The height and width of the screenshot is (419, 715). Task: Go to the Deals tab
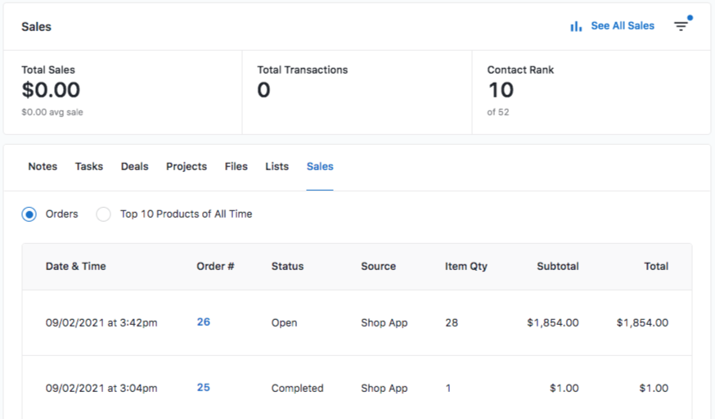(135, 166)
